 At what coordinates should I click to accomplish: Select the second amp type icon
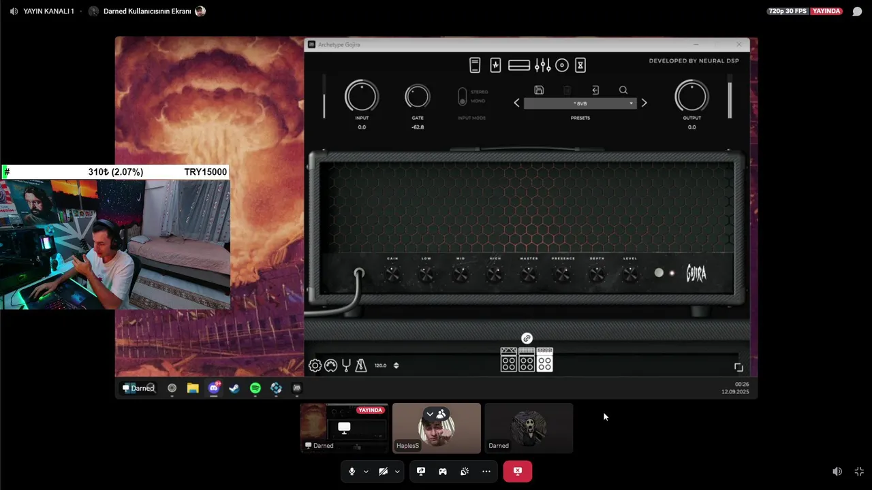click(527, 359)
